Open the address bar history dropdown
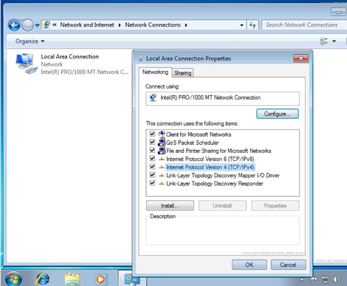 [x=242, y=25]
